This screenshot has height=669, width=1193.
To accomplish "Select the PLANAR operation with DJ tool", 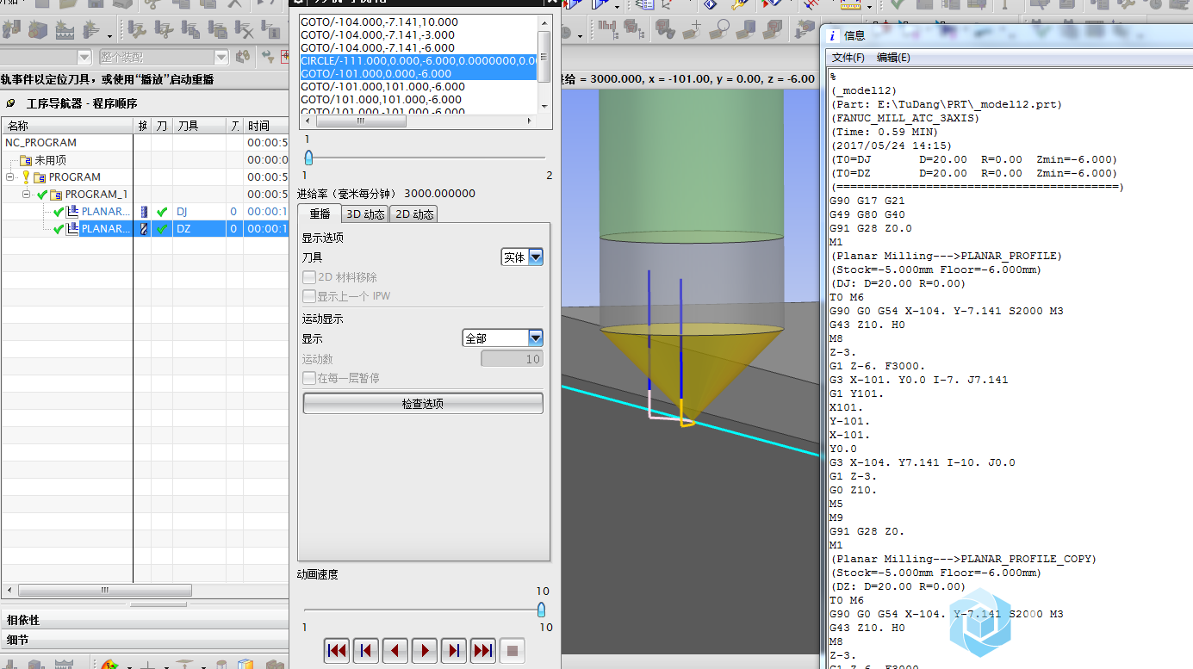I will (106, 212).
